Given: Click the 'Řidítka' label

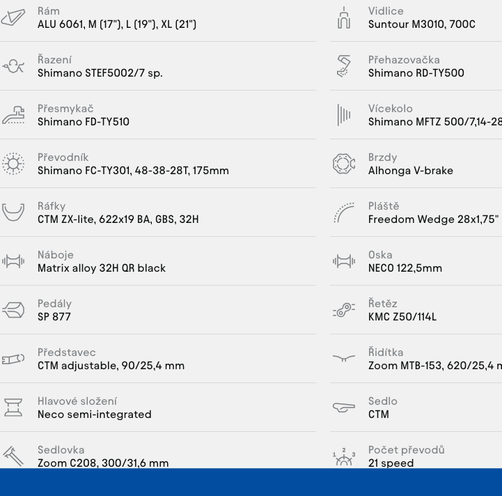Looking at the screenshot, I should (x=386, y=352).
